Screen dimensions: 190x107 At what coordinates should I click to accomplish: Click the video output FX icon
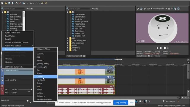coord(145,9)
